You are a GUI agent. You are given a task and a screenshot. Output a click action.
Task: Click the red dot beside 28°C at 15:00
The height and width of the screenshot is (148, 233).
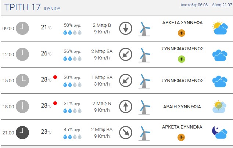(x=55, y=77)
